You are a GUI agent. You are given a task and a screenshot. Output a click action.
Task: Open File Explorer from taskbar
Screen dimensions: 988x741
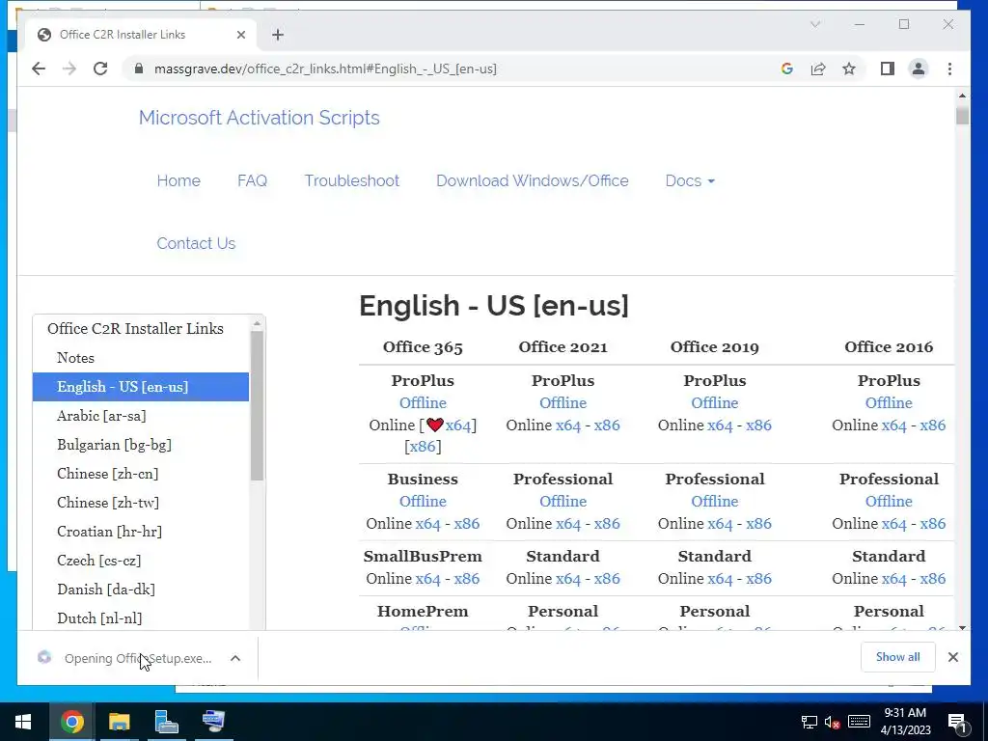click(119, 722)
